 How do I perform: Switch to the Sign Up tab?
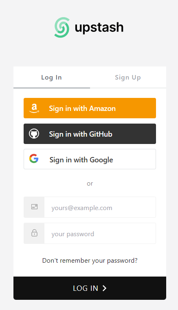(128, 77)
